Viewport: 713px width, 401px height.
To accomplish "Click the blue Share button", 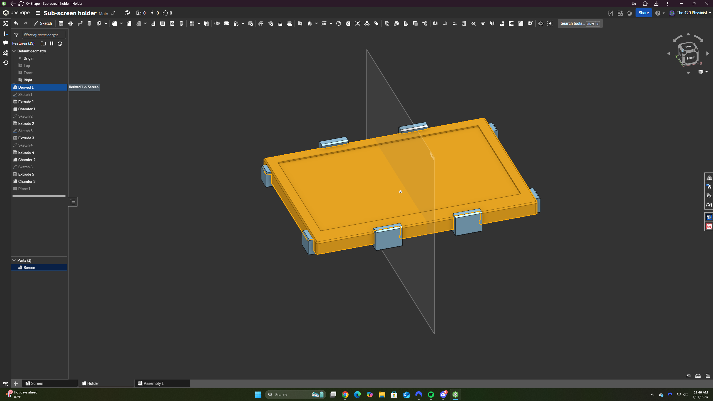I will coord(643,13).
